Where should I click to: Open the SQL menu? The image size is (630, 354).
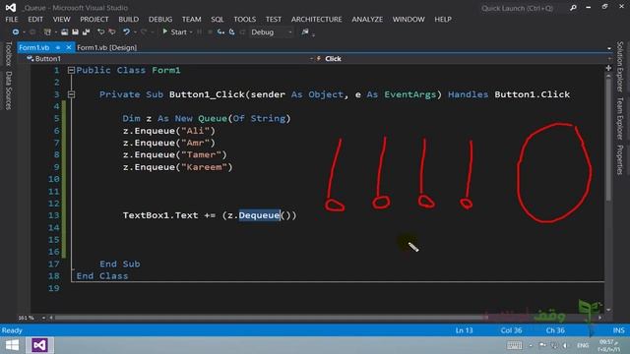pos(218,20)
